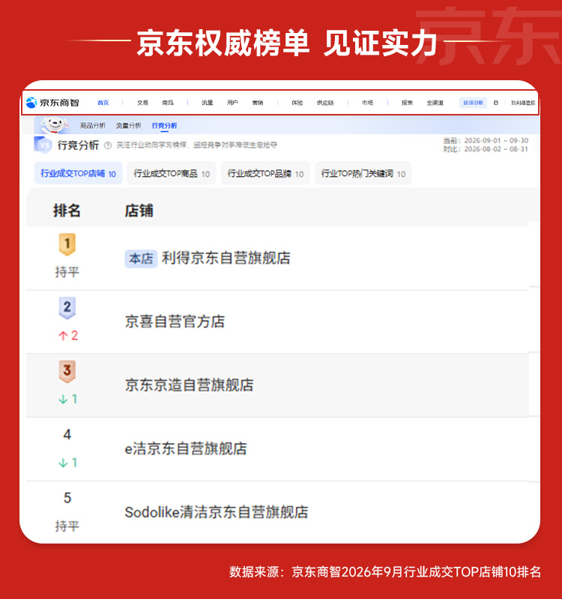Click 持平 under rank 1
The height and width of the screenshot is (599, 562).
(x=67, y=272)
